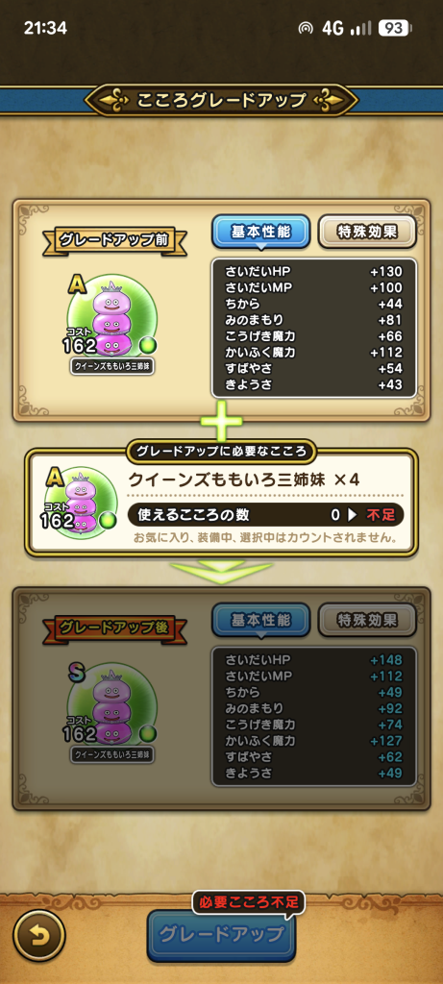Viewport: 443px width, 984px height.
Task: Tap the green orb on pre-upgrade kokoro
Action: pyautogui.click(x=148, y=345)
